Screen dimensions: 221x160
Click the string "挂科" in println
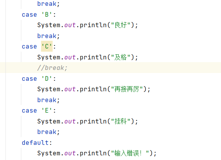121,121
